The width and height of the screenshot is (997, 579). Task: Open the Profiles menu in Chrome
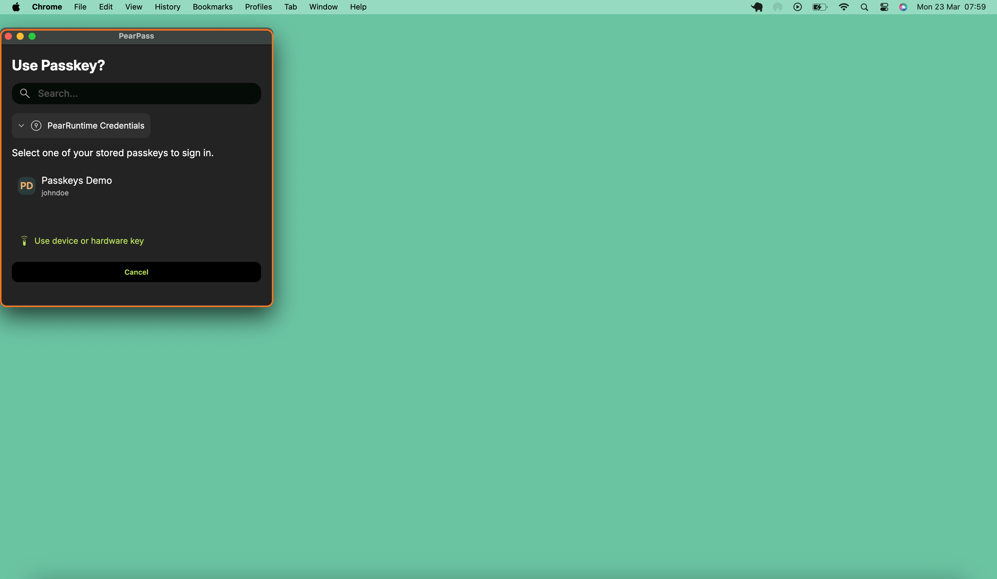click(x=258, y=7)
